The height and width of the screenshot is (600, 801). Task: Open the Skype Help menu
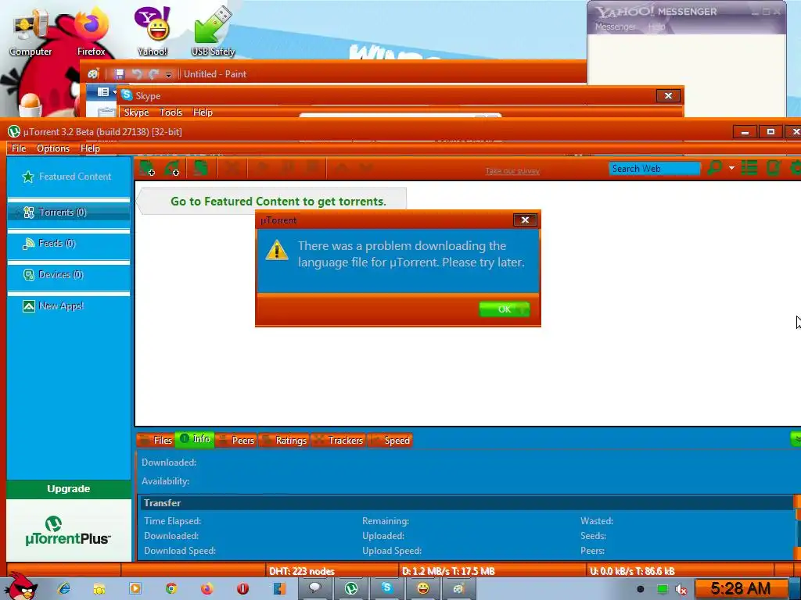point(203,112)
